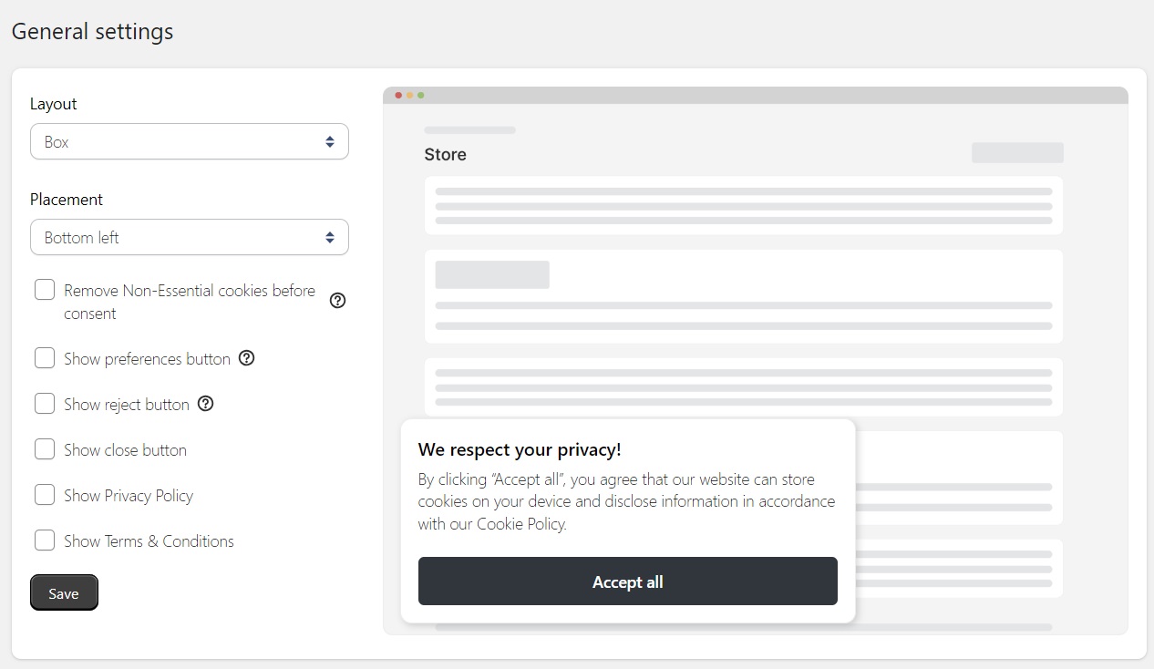Click the yellow traffic-light dot in the preview
Viewport: 1154px width, 669px height.
(x=409, y=95)
